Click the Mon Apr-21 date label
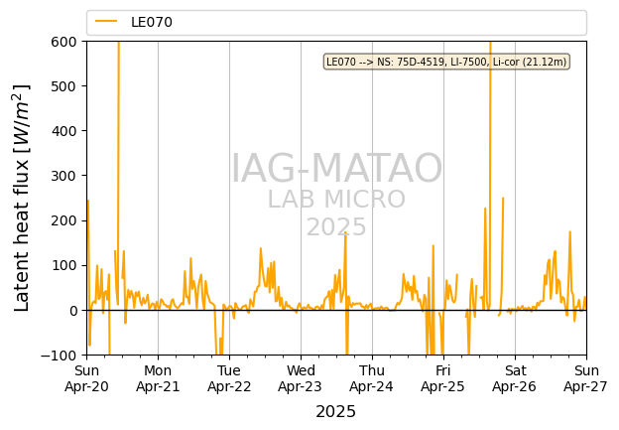619x430 pixels. [x=158, y=378]
